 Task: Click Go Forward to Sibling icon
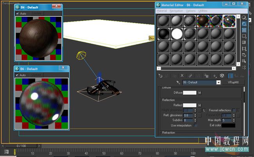click(242, 76)
